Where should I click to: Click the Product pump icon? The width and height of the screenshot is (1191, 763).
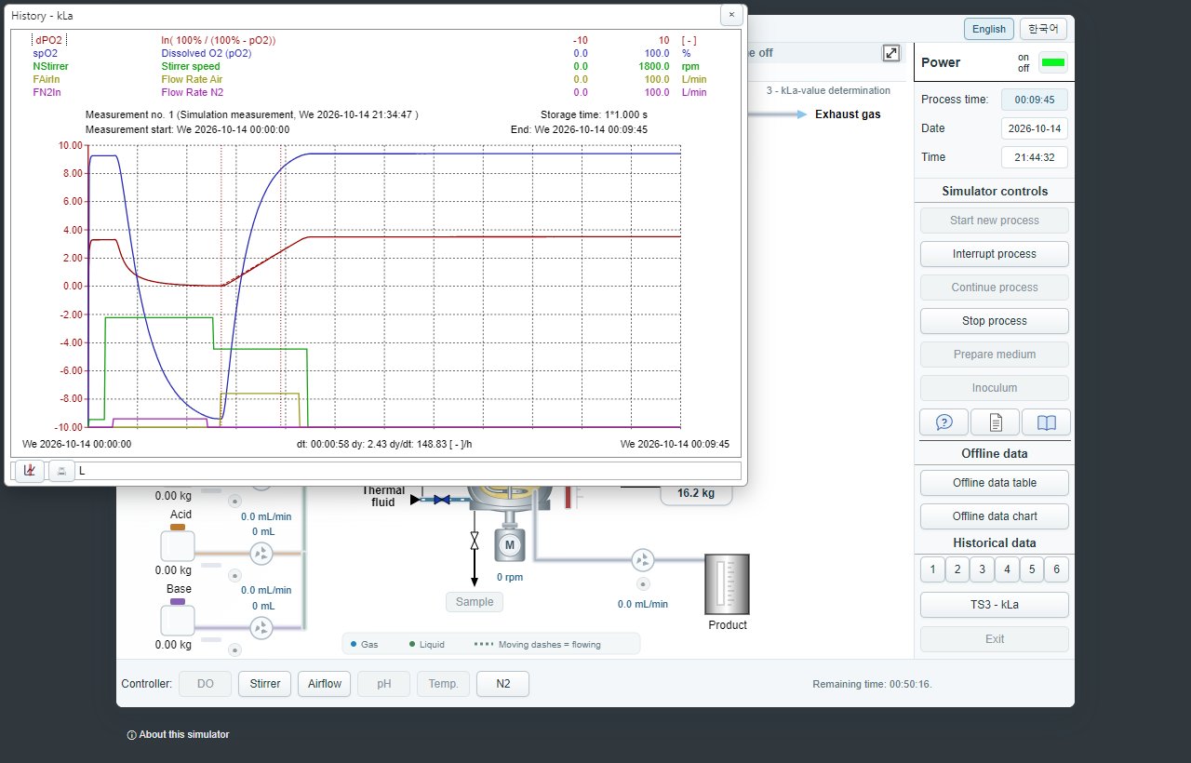(x=642, y=560)
